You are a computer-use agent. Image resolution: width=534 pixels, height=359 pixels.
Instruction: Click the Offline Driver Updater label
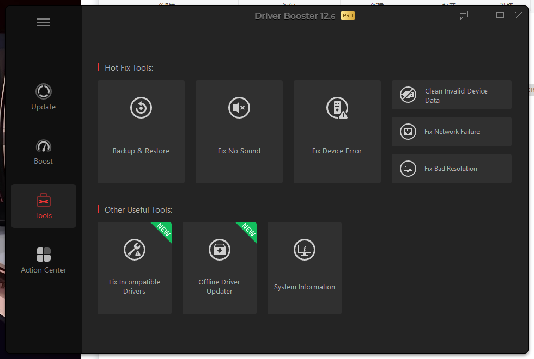[219, 287]
